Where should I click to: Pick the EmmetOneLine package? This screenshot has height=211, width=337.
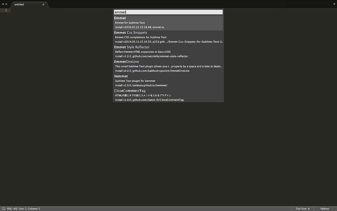pyautogui.click(x=168, y=66)
